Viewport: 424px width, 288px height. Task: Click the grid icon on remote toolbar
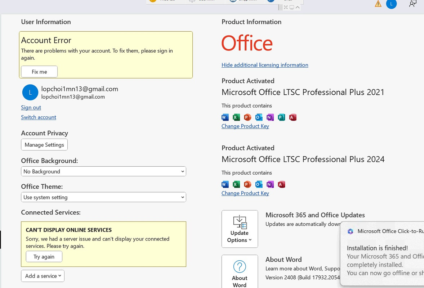tap(280, 7)
